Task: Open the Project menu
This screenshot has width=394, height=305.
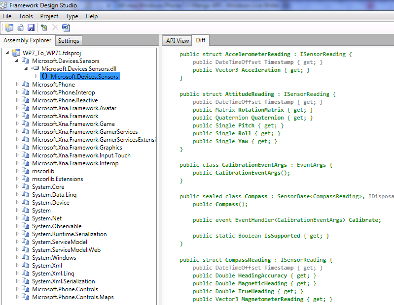Action: (x=49, y=16)
